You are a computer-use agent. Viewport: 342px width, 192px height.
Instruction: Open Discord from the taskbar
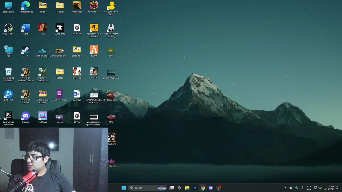point(211,188)
